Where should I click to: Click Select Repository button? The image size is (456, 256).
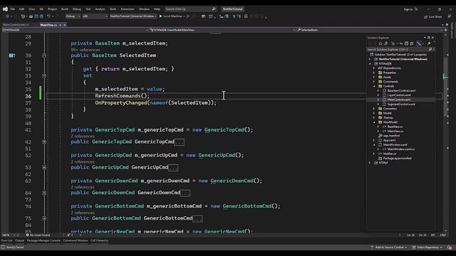click(427, 247)
